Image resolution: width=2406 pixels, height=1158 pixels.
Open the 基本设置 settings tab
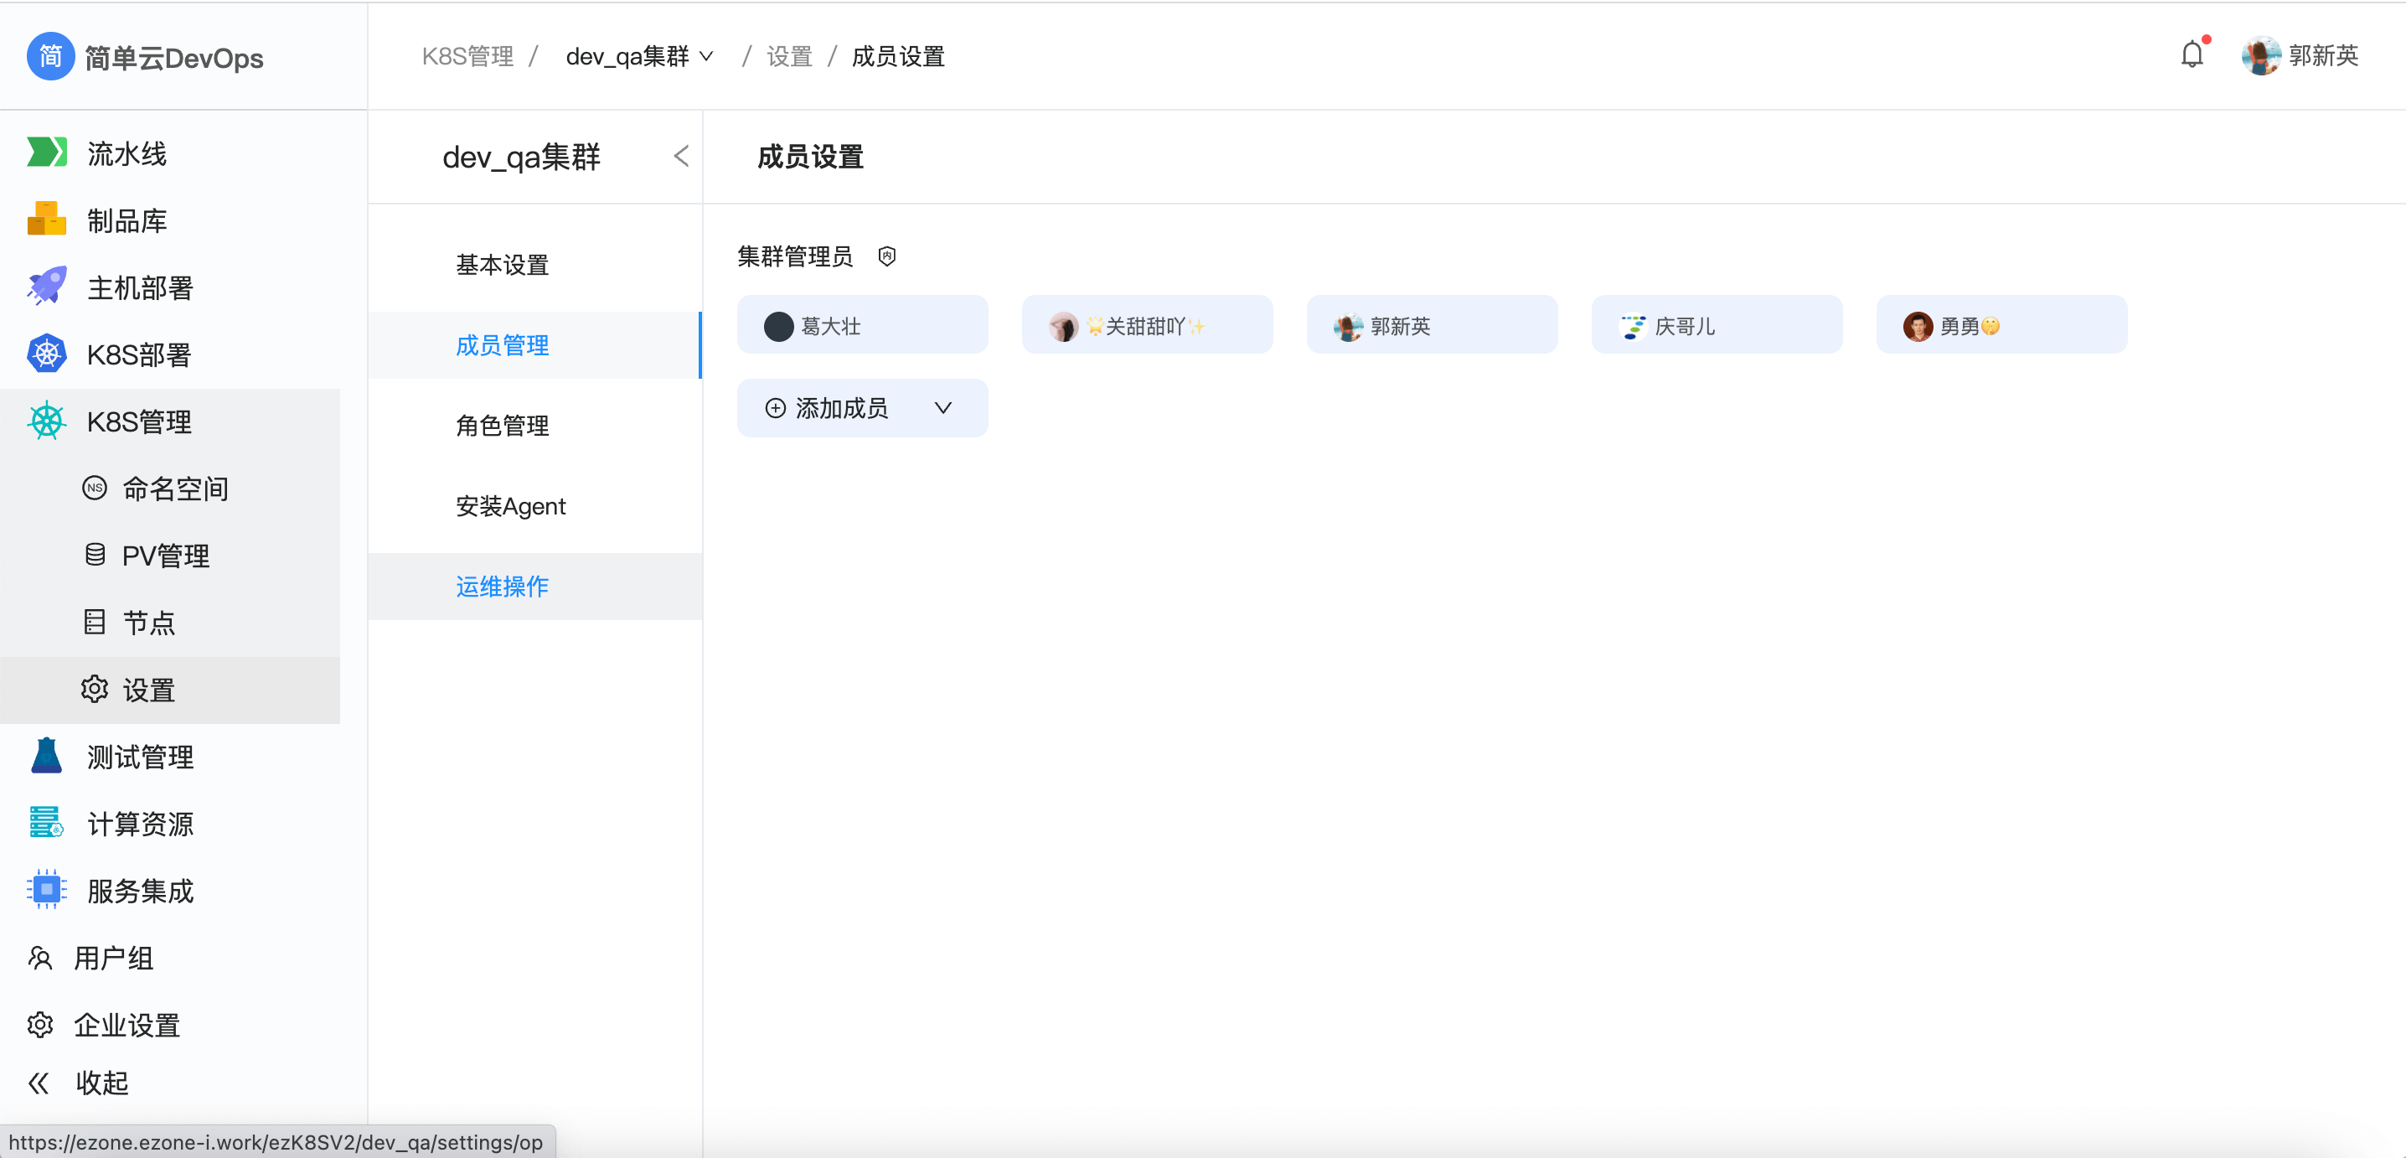point(502,266)
